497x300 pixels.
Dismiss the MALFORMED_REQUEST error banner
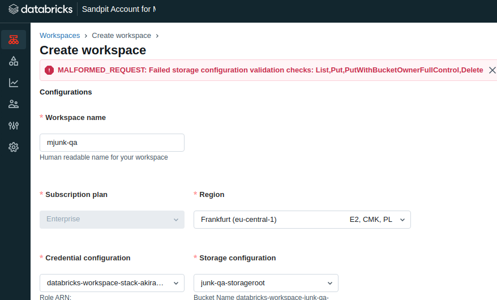point(492,70)
